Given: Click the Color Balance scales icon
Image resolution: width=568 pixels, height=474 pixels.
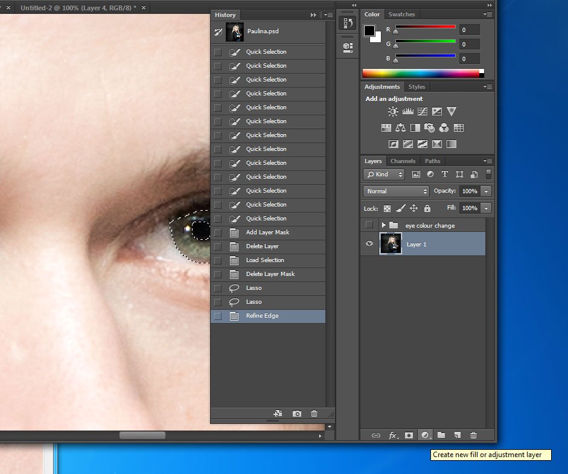Looking at the screenshot, I should (x=400, y=128).
